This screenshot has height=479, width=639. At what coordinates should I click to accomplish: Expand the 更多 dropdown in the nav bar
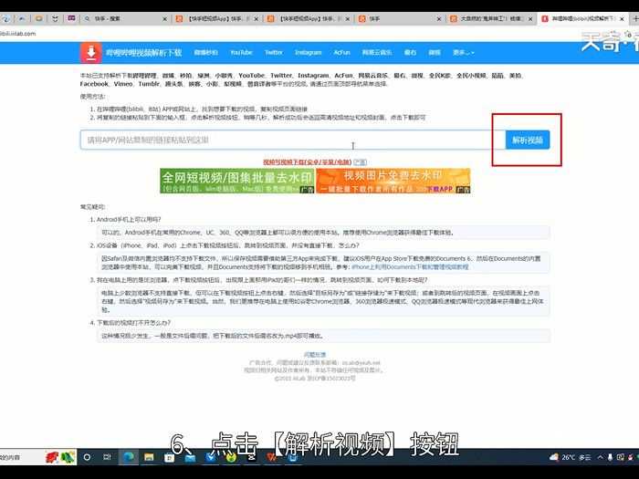pyautogui.click(x=464, y=53)
